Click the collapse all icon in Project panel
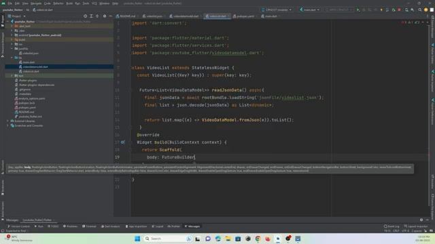The height and width of the screenshot is (244, 435). tap(97, 16)
